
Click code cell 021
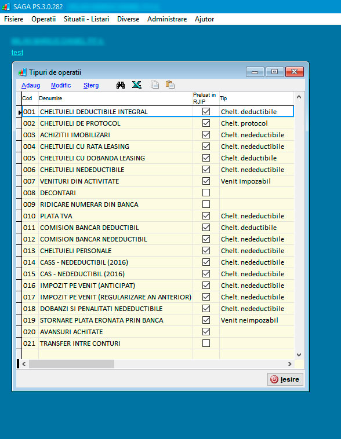(x=30, y=343)
